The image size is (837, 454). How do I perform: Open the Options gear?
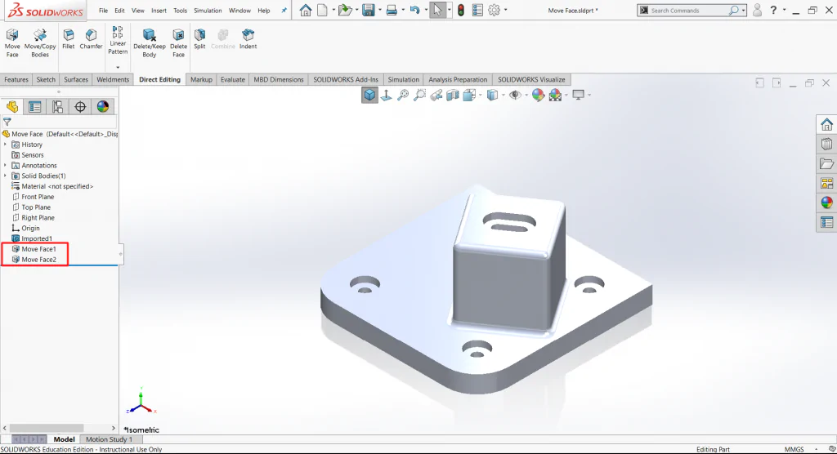pyautogui.click(x=495, y=10)
